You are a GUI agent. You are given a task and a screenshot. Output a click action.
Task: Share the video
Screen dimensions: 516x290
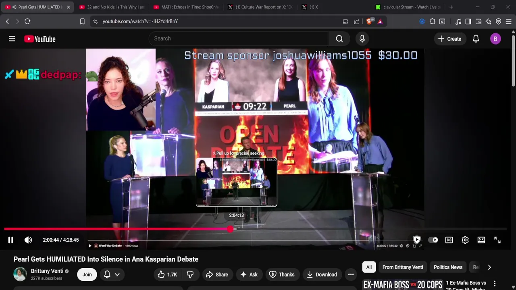217,275
